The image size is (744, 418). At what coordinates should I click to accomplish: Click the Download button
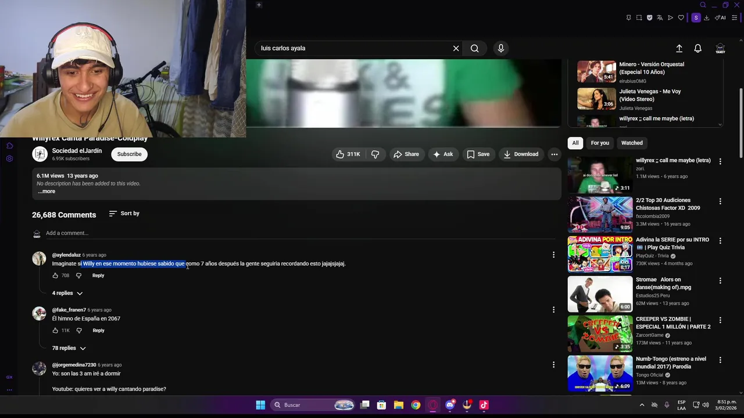tap(521, 154)
